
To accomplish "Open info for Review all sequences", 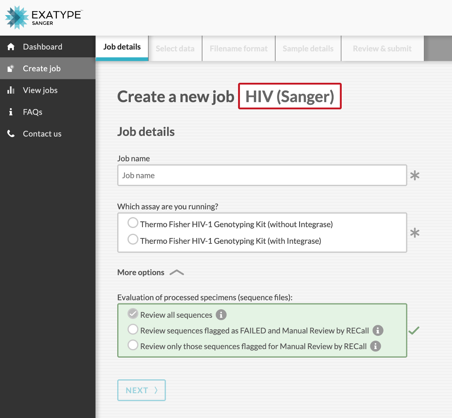I will (221, 315).
